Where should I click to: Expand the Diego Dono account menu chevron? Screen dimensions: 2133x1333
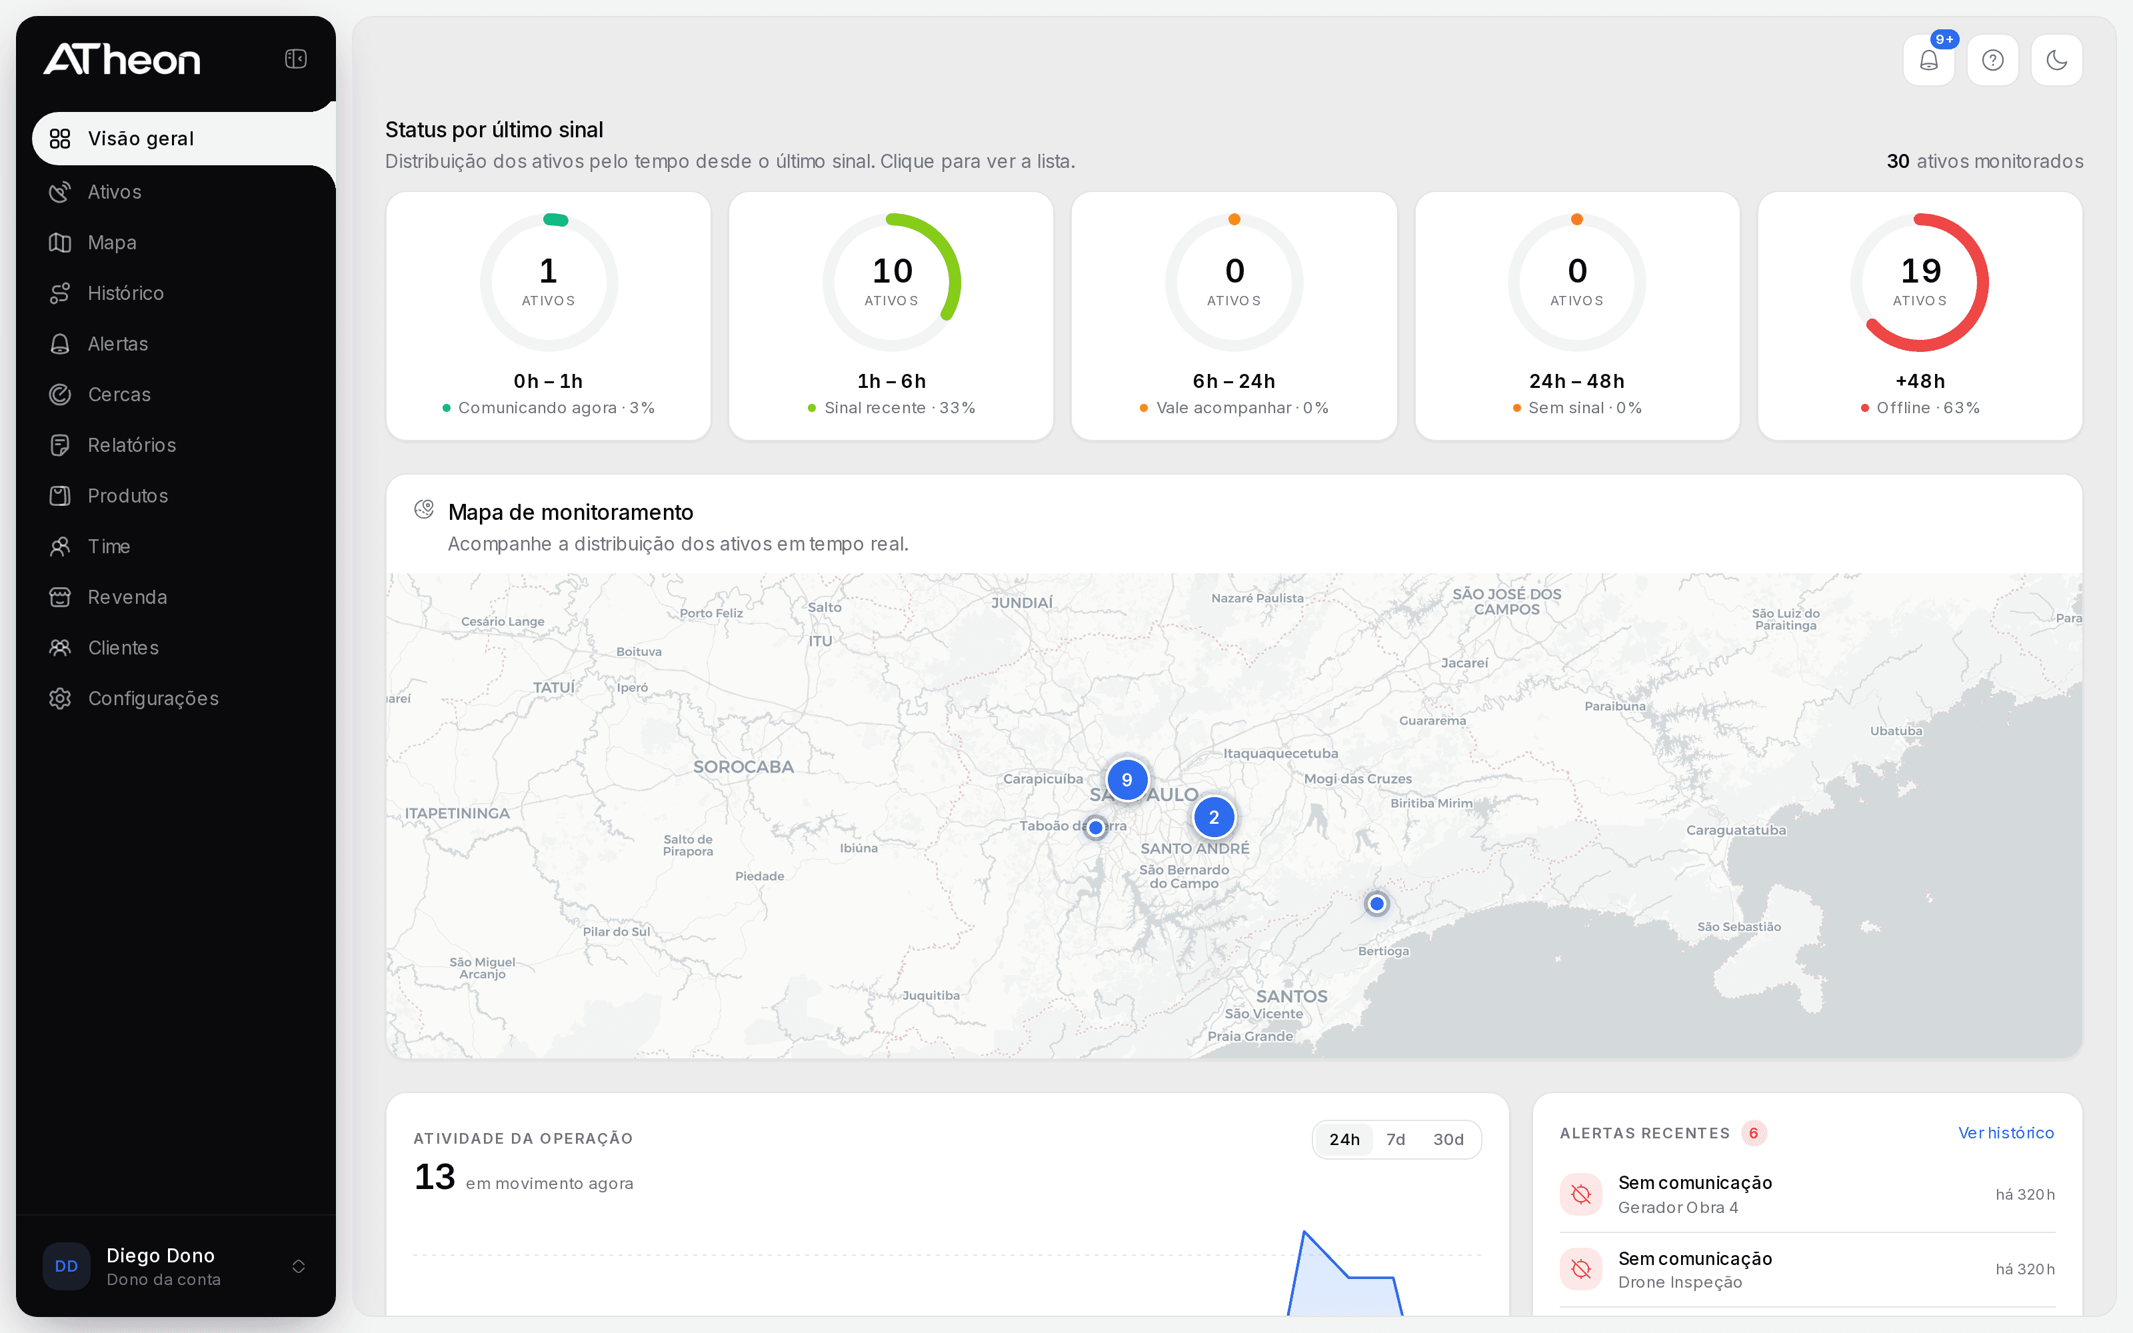coord(299,1267)
